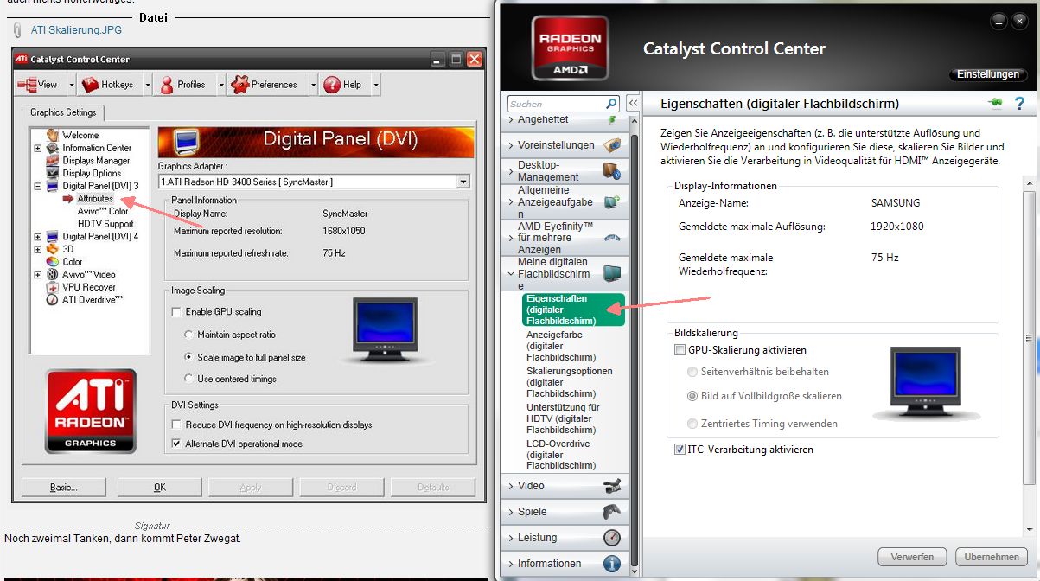Select Scale image to full panel size
The image size is (1040, 581).
(x=189, y=357)
